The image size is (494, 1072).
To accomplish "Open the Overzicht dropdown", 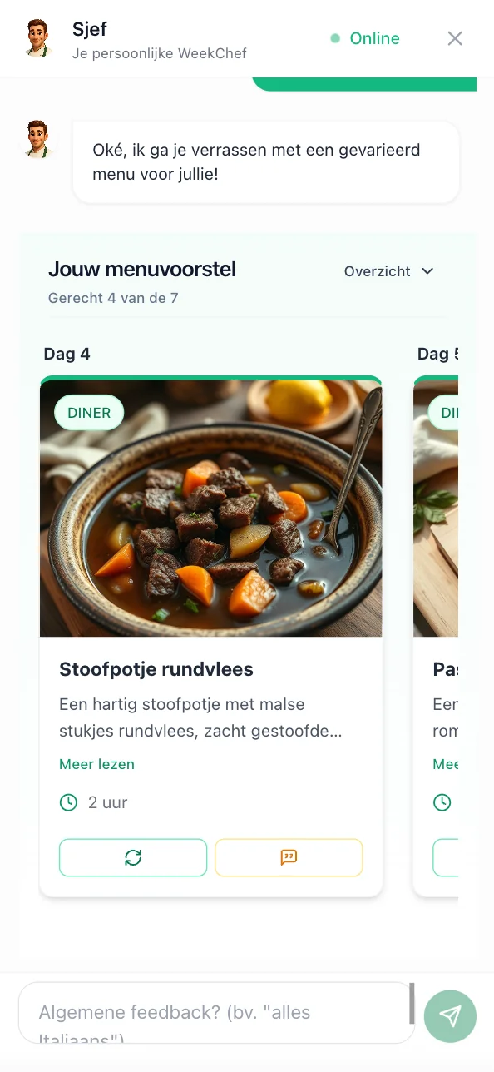I will pos(389,271).
